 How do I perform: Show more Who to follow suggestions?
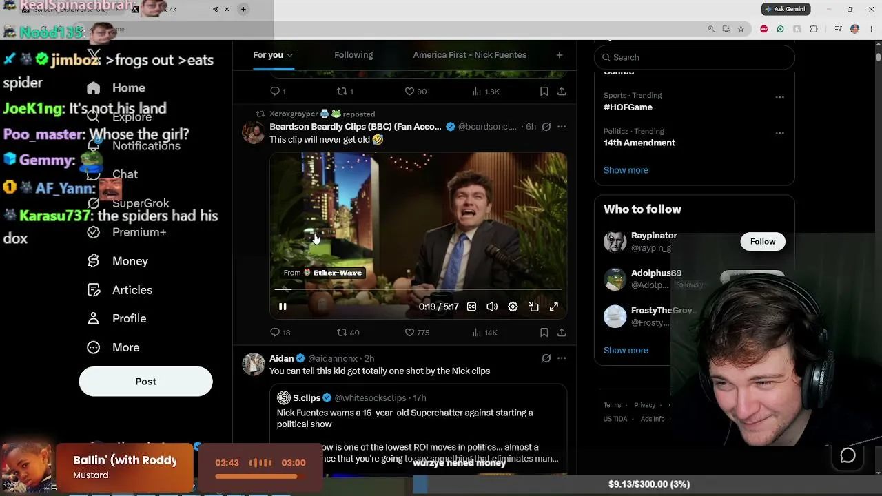coord(626,350)
